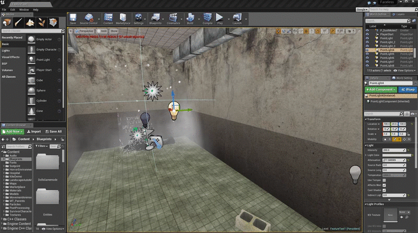Viewport: 418px width, 233px height.
Task: Select the Landscape mode icon
Action: coord(30,22)
